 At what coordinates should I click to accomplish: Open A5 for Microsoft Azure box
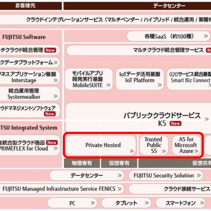186,145
